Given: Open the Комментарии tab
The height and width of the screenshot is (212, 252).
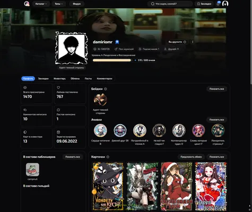Looking at the screenshot, I should (x=105, y=78).
